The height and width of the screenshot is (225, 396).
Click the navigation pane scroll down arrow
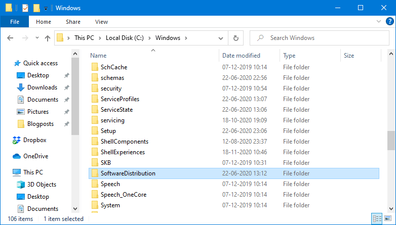[x=75, y=209]
